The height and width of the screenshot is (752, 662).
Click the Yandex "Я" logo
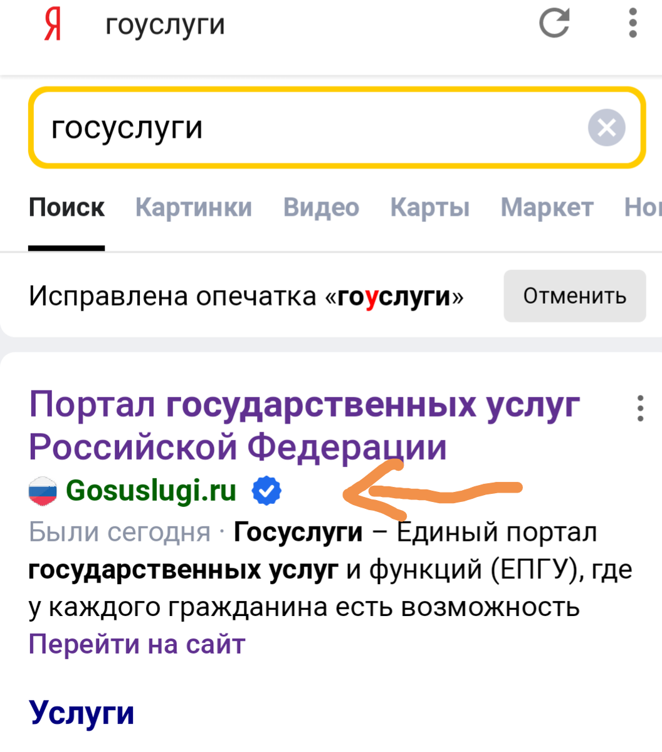51,24
